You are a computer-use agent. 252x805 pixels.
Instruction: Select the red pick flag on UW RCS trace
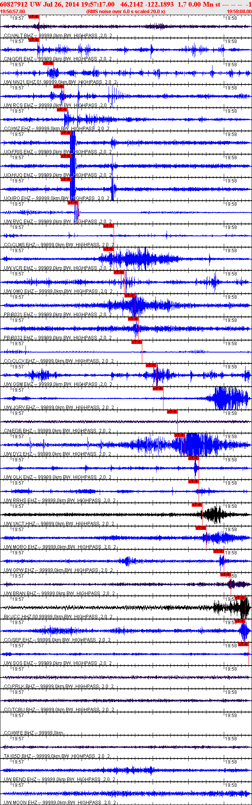(58, 86)
